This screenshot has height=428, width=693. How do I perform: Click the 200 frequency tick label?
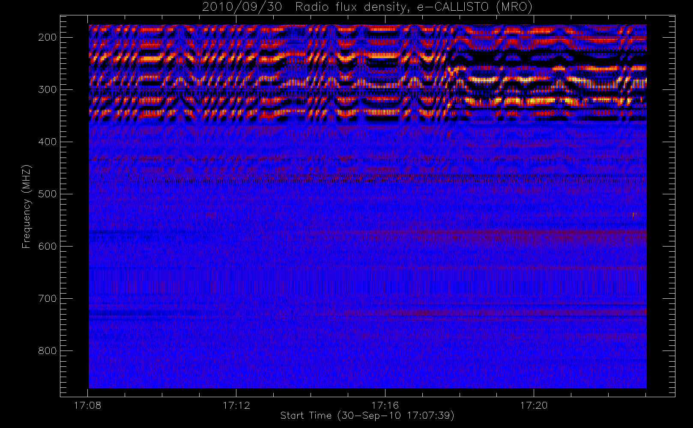47,37
